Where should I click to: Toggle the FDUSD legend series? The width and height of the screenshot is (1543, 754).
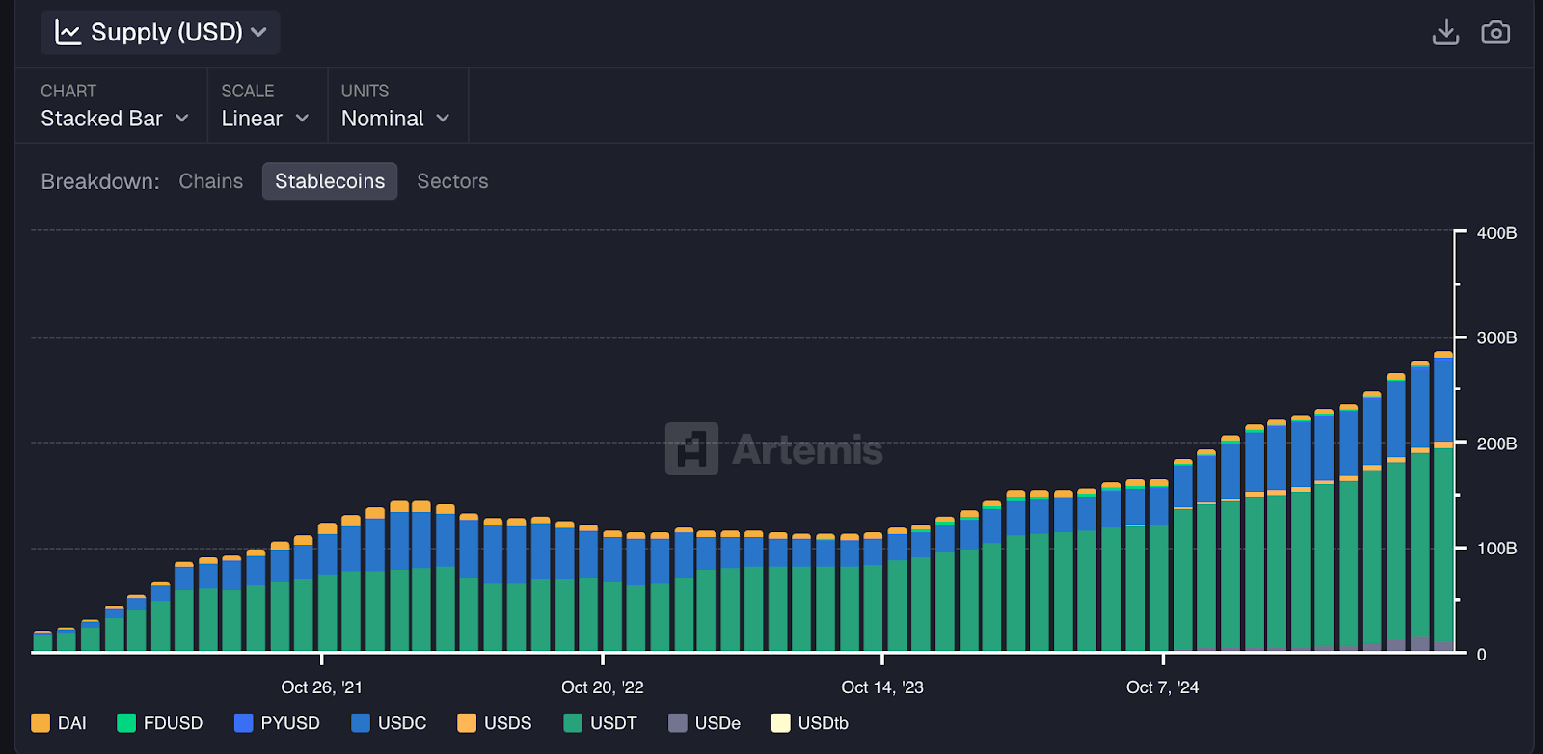tap(160, 723)
